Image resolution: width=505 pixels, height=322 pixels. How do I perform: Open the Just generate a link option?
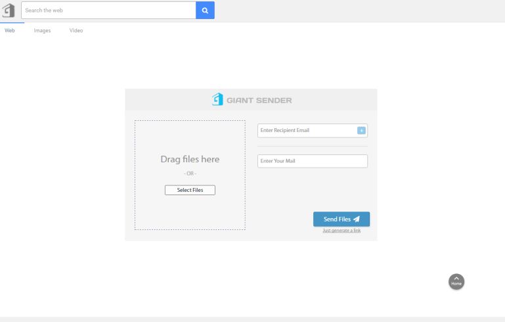click(x=341, y=231)
